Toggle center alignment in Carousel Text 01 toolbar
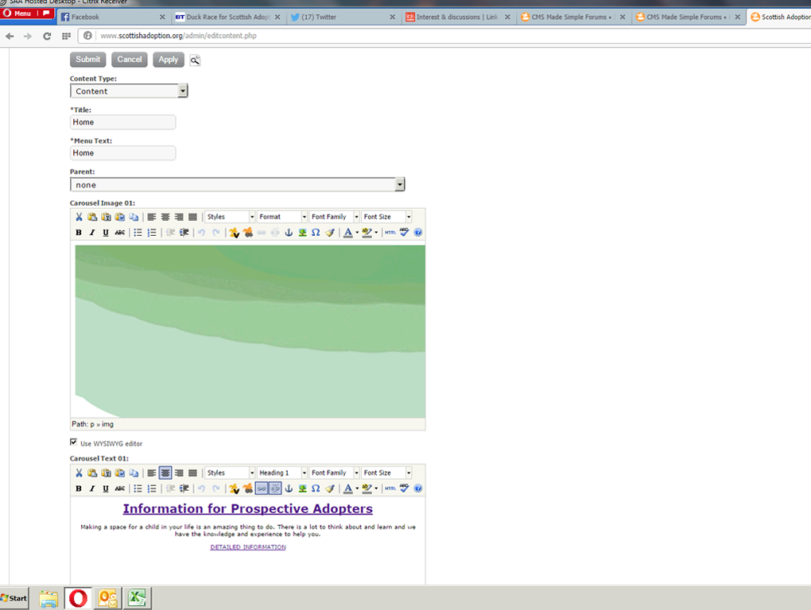811x610 pixels. (165, 473)
